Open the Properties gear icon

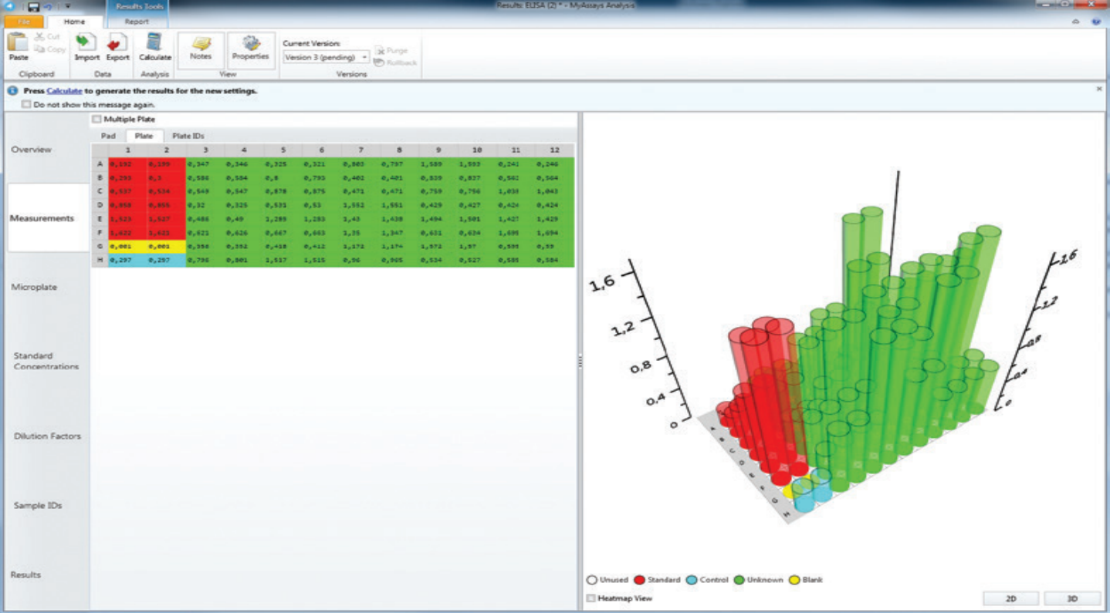click(251, 44)
